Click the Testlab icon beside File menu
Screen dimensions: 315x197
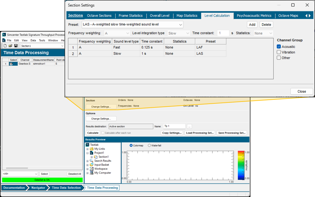[x=4, y=40]
